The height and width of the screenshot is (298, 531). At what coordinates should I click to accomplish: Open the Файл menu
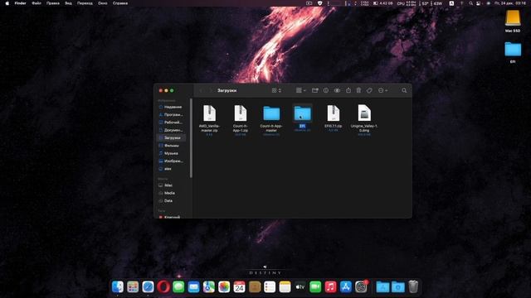point(37,3)
